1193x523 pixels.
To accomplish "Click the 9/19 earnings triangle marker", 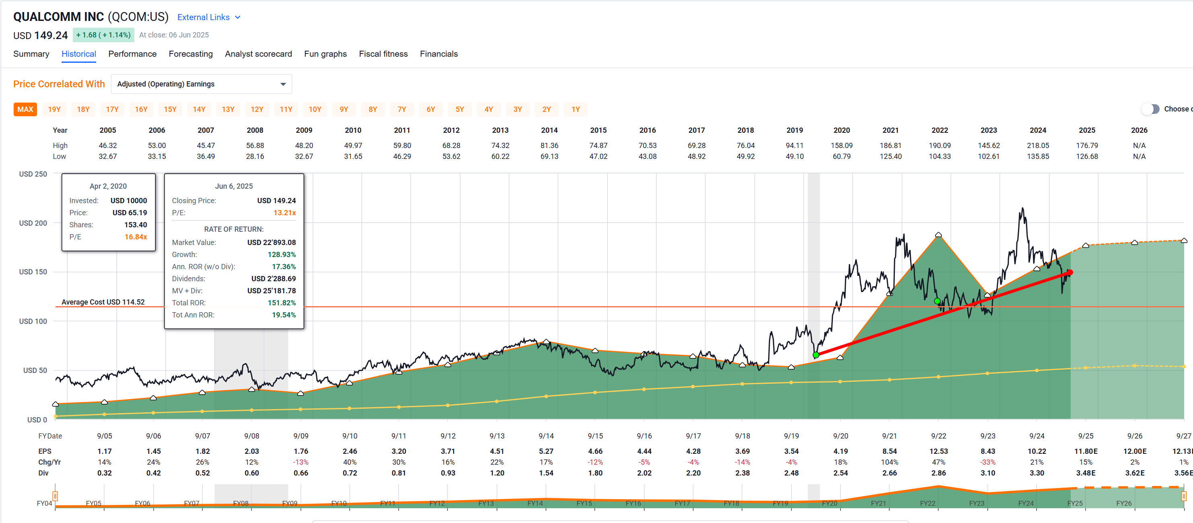I will coord(791,367).
